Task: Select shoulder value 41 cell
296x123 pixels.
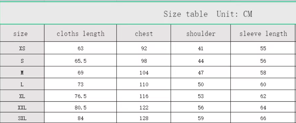Action: point(201,48)
